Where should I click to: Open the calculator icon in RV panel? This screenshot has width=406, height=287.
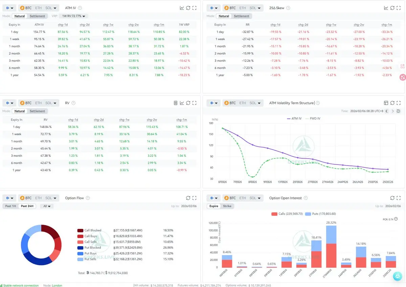tap(176, 103)
